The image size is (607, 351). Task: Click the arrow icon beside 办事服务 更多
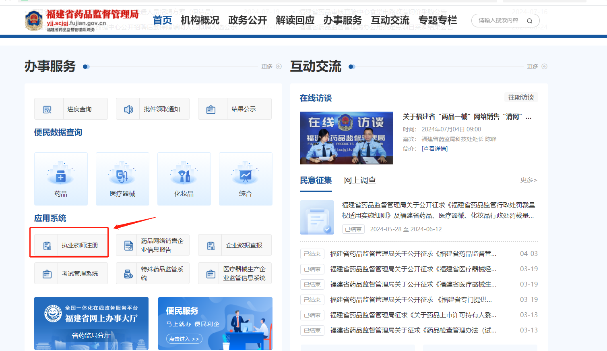point(279,66)
